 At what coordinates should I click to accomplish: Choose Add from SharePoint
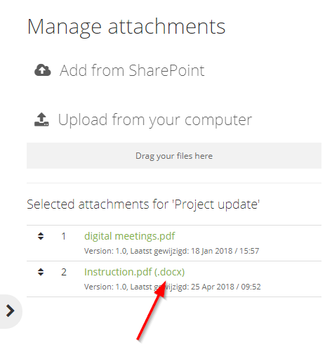coord(132,70)
